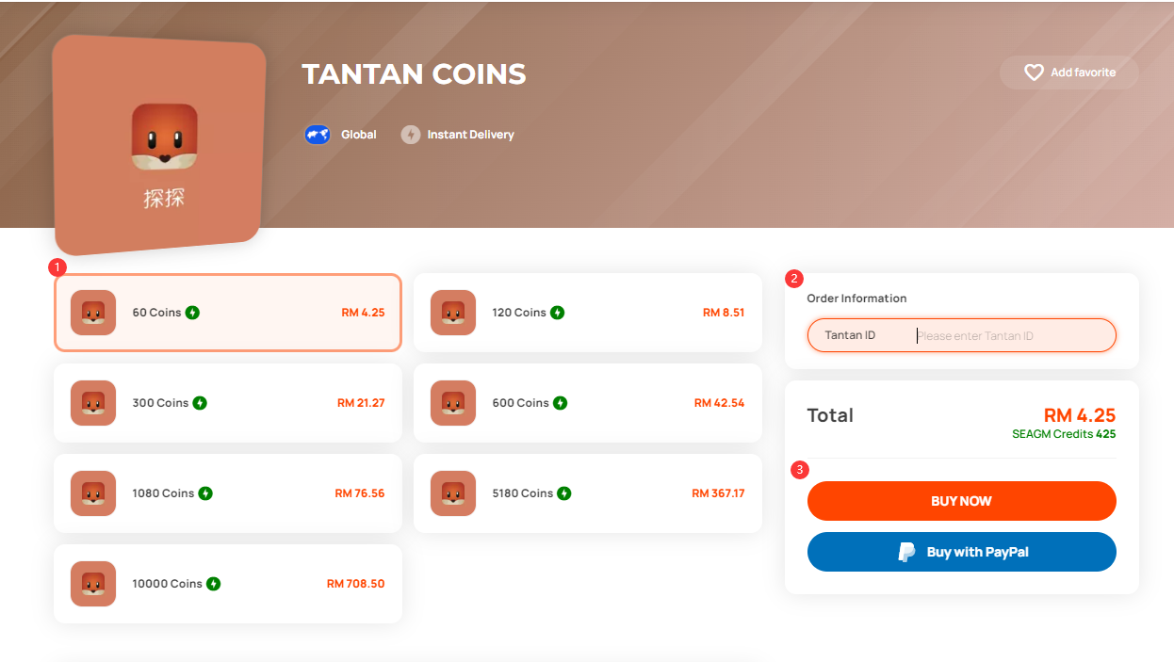This screenshot has height=662, width=1174.
Task: Click the fox icon on 10000 Coins card
Action: 93,584
